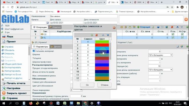
Task: Expand the Язык sidebar section
Action: tap(15, 37)
